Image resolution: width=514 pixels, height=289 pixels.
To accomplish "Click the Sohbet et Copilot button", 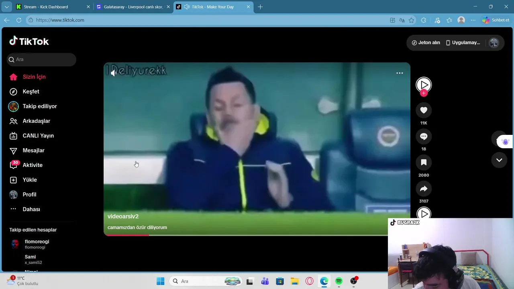I will click(x=496, y=20).
